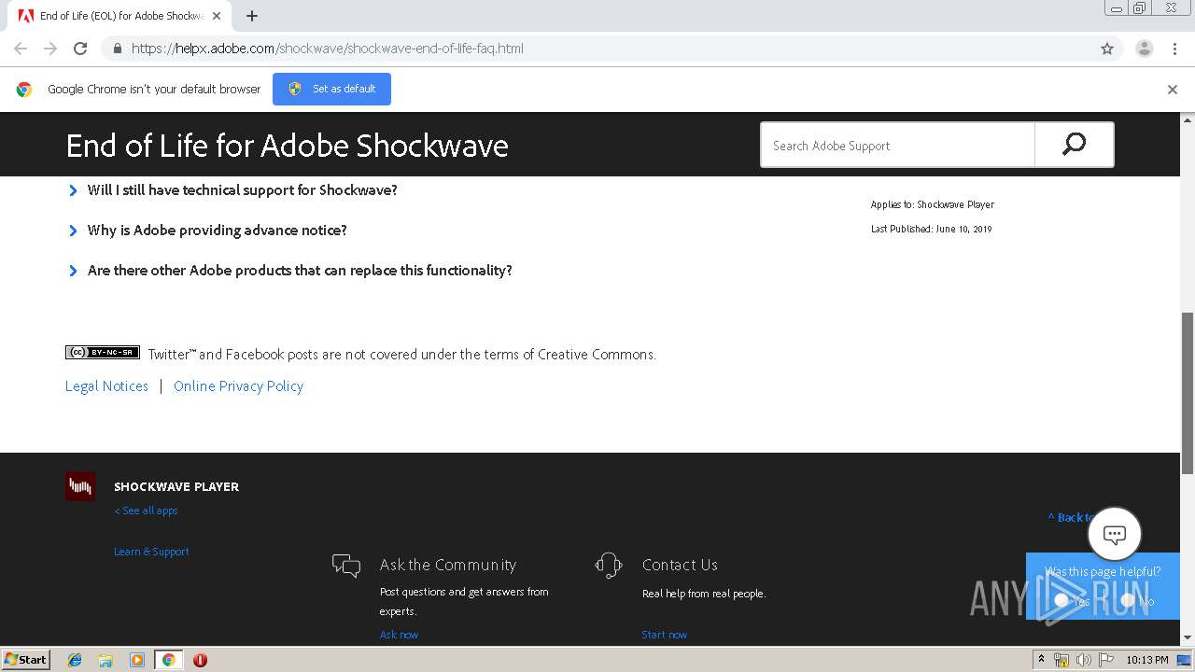
Task: Click the Ask now link
Action: (399, 635)
